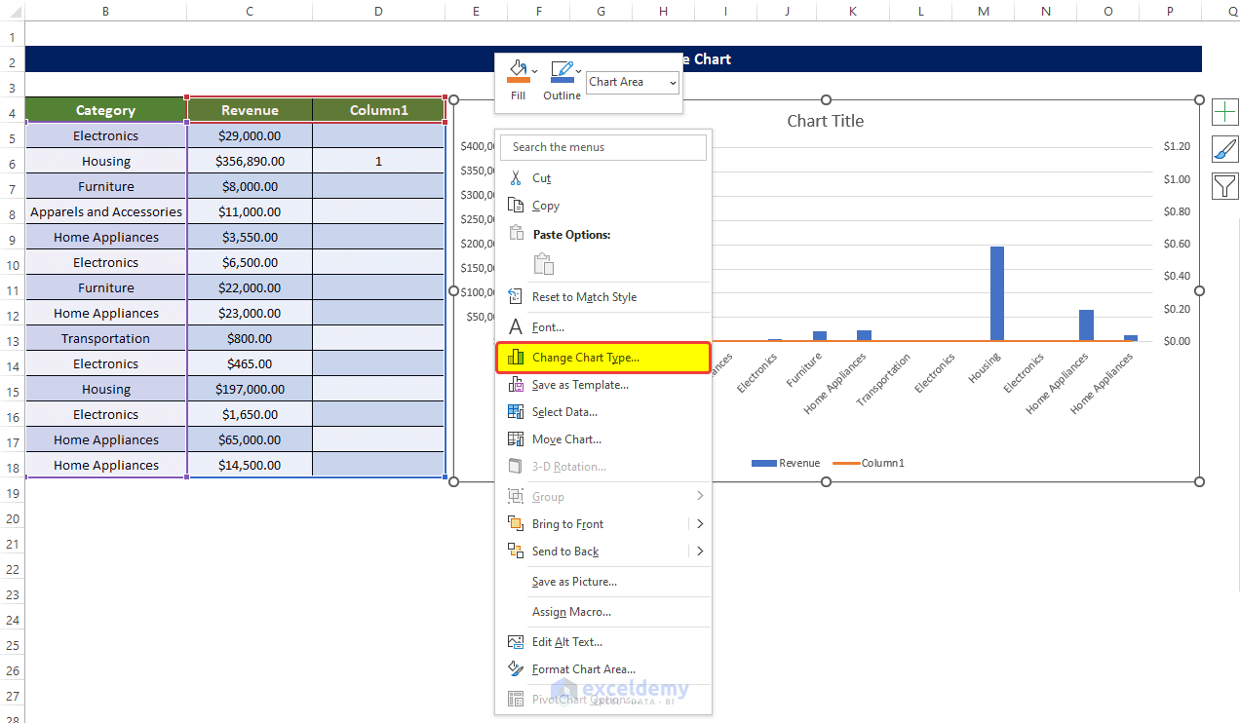Image resolution: width=1240 pixels, height=723 pixels.
Task: Click the Select Data grid icon
Action: 516,412
